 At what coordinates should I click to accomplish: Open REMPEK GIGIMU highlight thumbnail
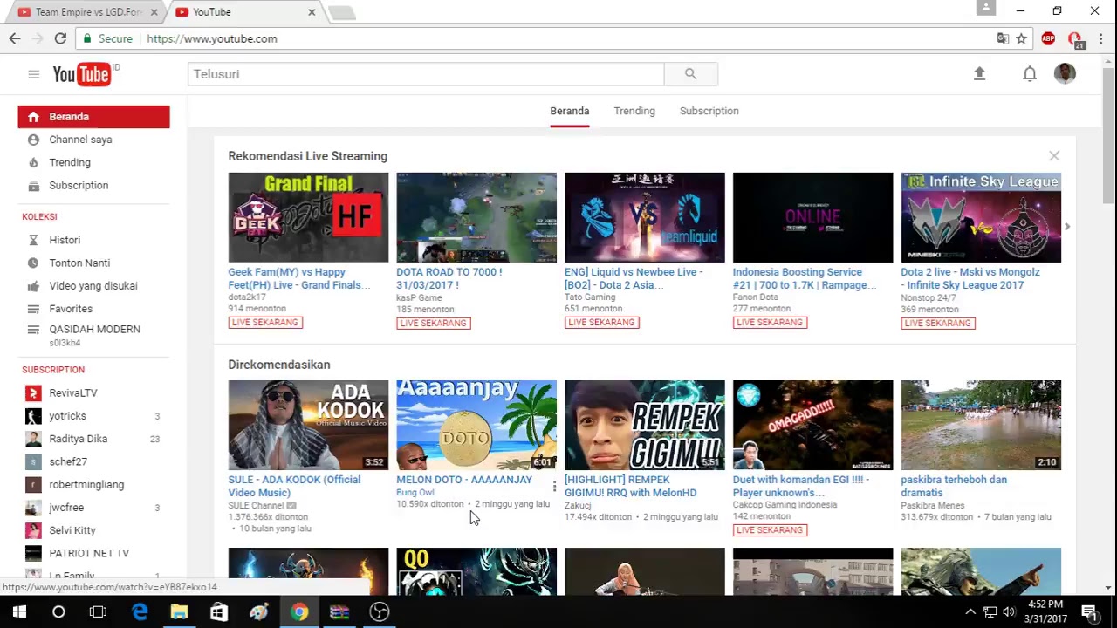(644, 425)
